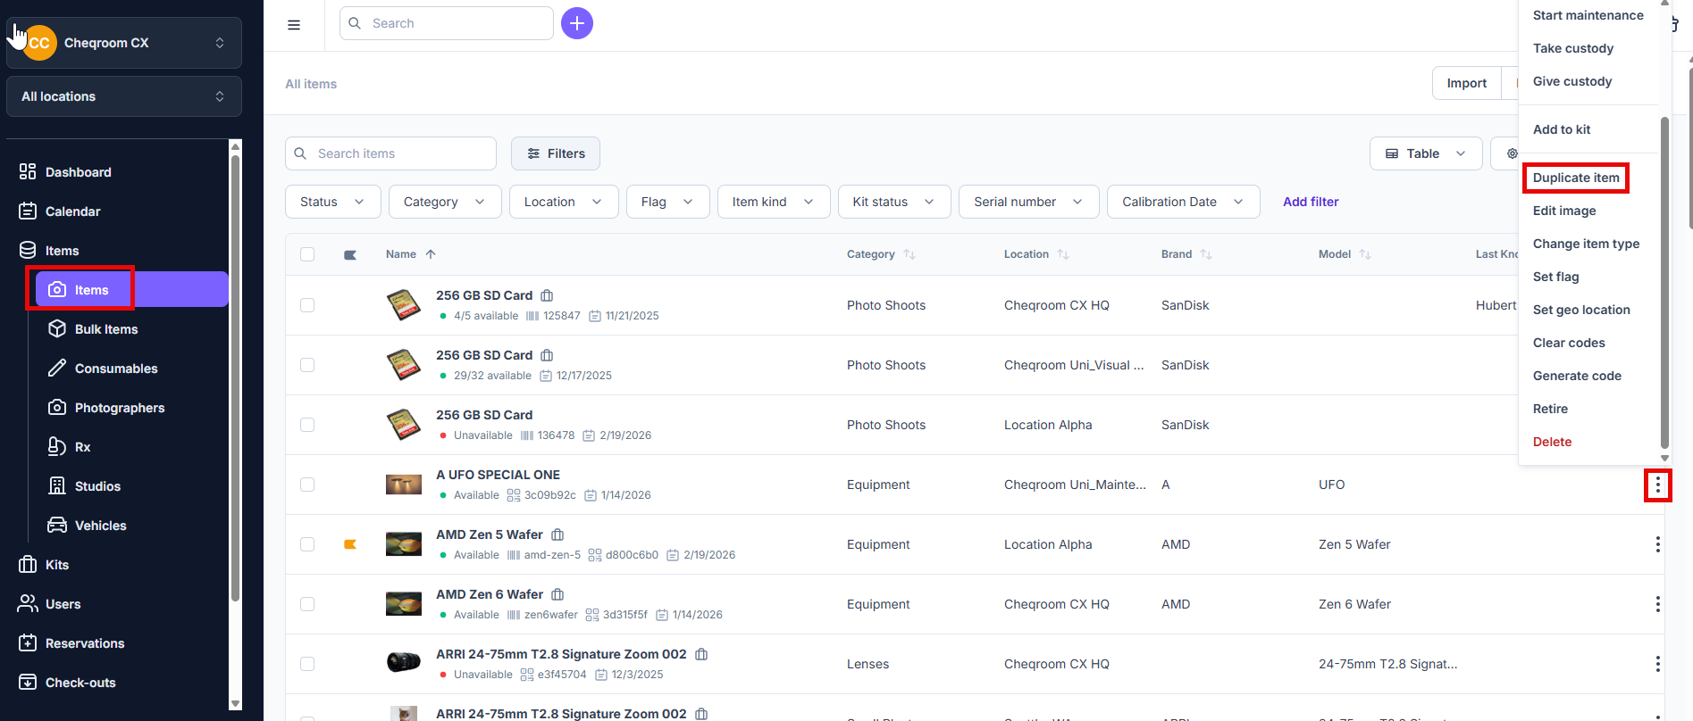Open Kits from the sidebar
The width and height of the screenshot is (1693, 721).
[x=57, y=565]
